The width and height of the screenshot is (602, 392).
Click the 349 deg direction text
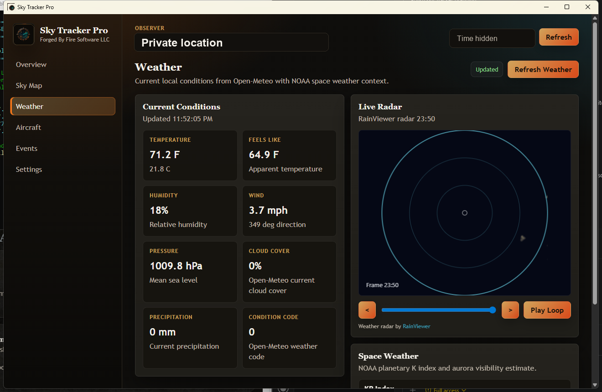(277, 225)
